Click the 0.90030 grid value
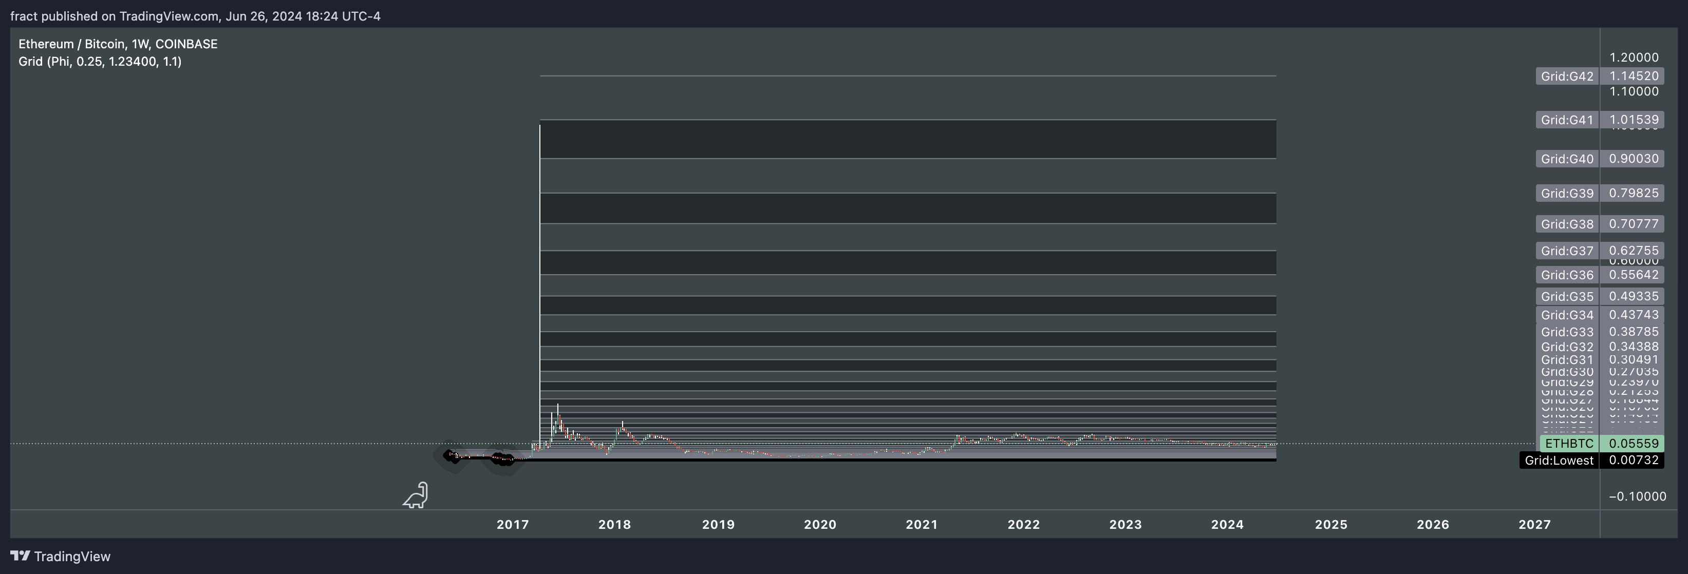 point(1633,159)
